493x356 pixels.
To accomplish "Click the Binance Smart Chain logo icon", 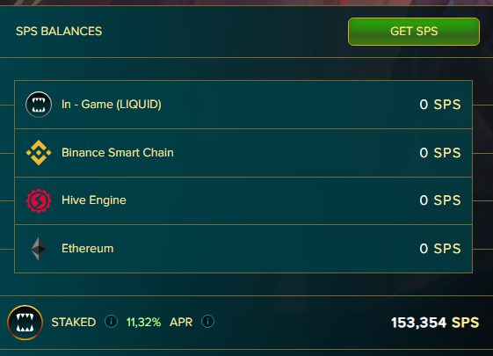I will click(x=39, y=153).
